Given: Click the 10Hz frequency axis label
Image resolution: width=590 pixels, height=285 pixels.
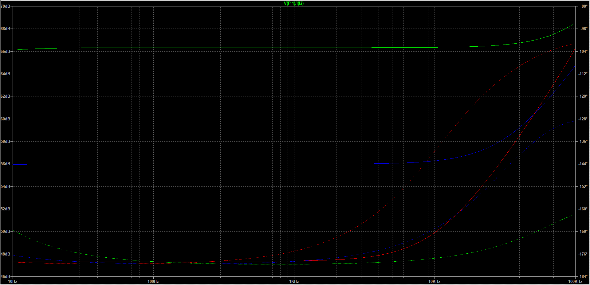Looking at the screenshot, I should coord(13,281).
